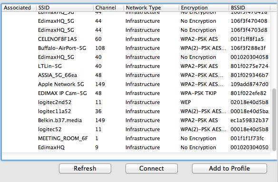Click BSSID 801f0275e724 cell
The height and width of the screenshot is (182, 278).
[x=249, y=66]
